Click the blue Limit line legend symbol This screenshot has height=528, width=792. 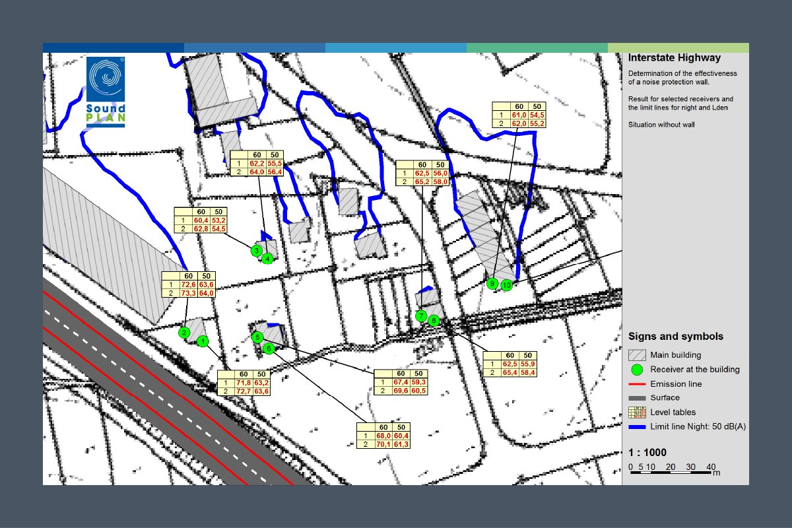click(636, 427)
